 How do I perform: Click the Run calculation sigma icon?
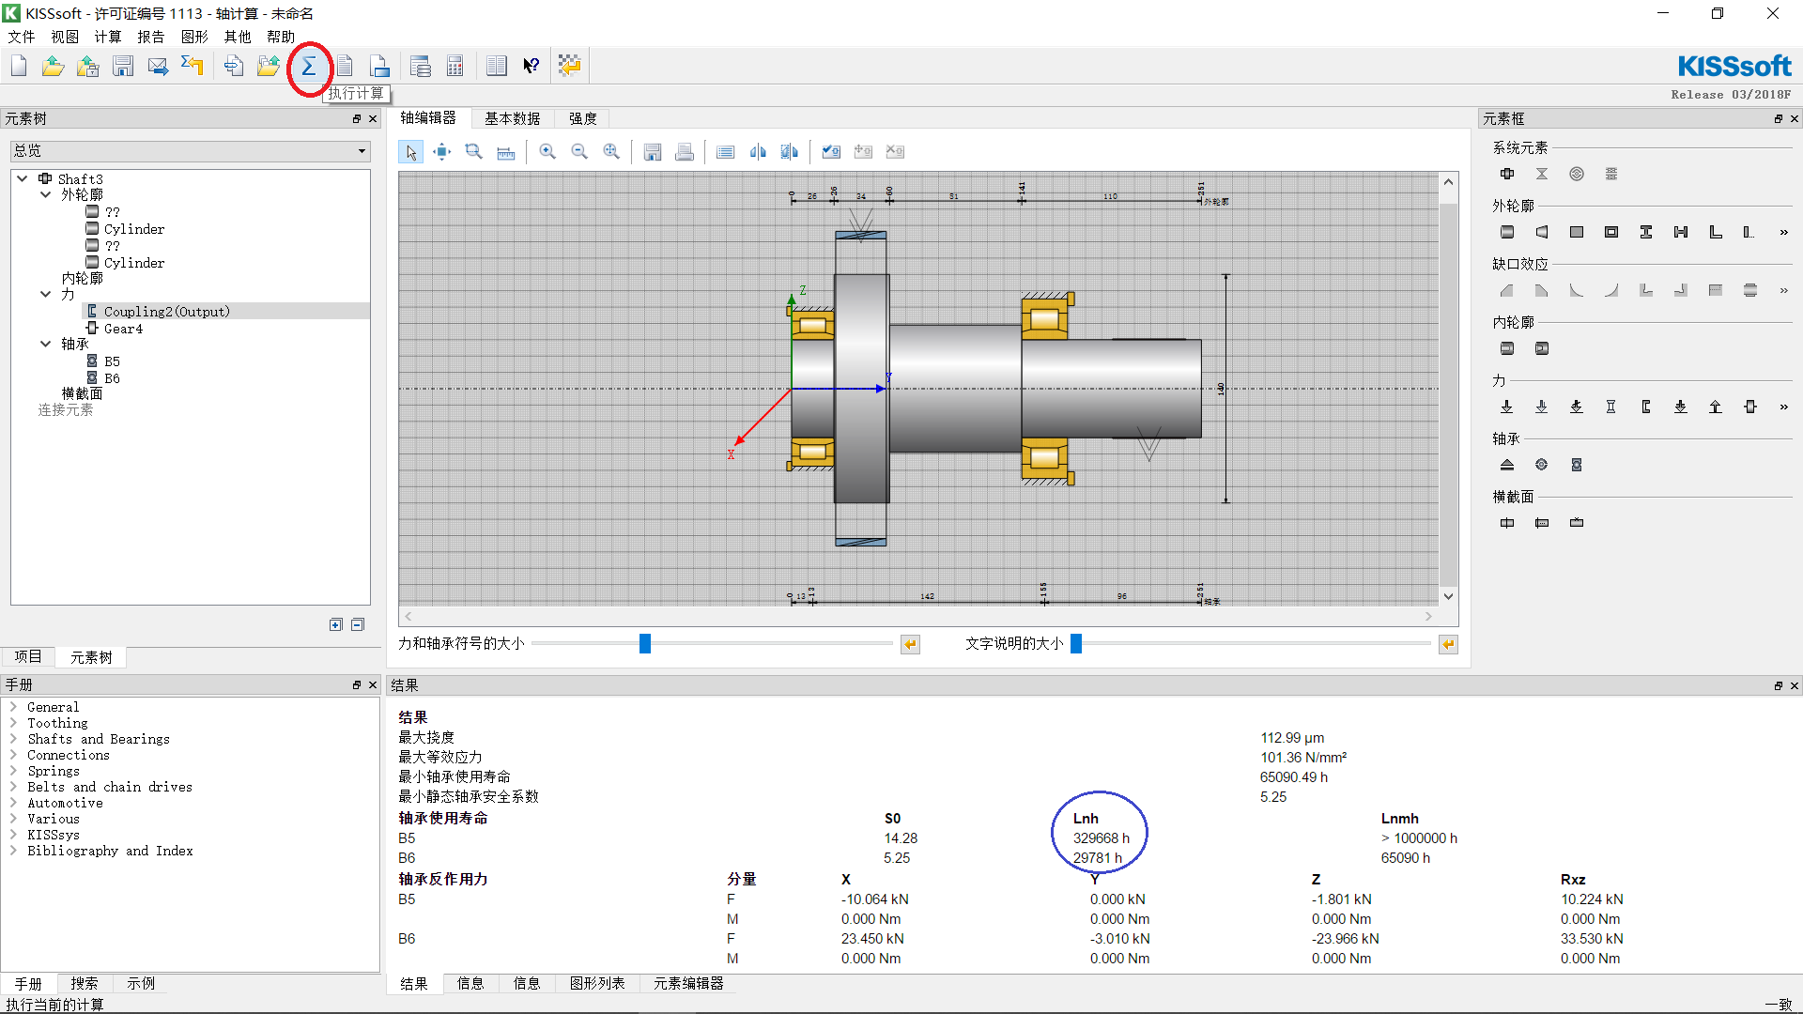[x=309, y=67]
